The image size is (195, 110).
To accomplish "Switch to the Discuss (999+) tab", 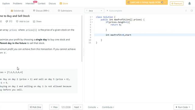I will pos(41,11).
